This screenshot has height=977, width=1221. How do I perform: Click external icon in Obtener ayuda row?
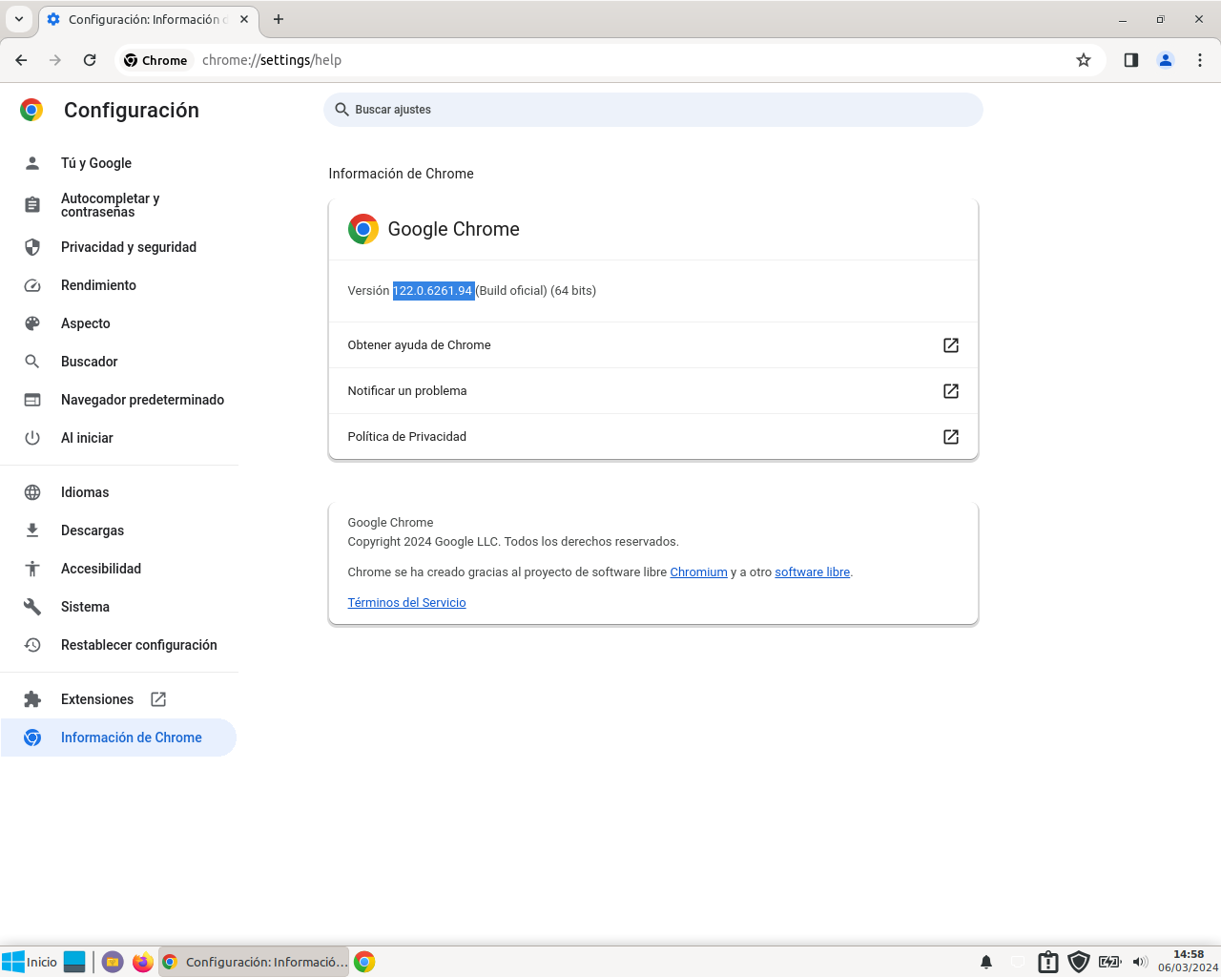point(951,345)
